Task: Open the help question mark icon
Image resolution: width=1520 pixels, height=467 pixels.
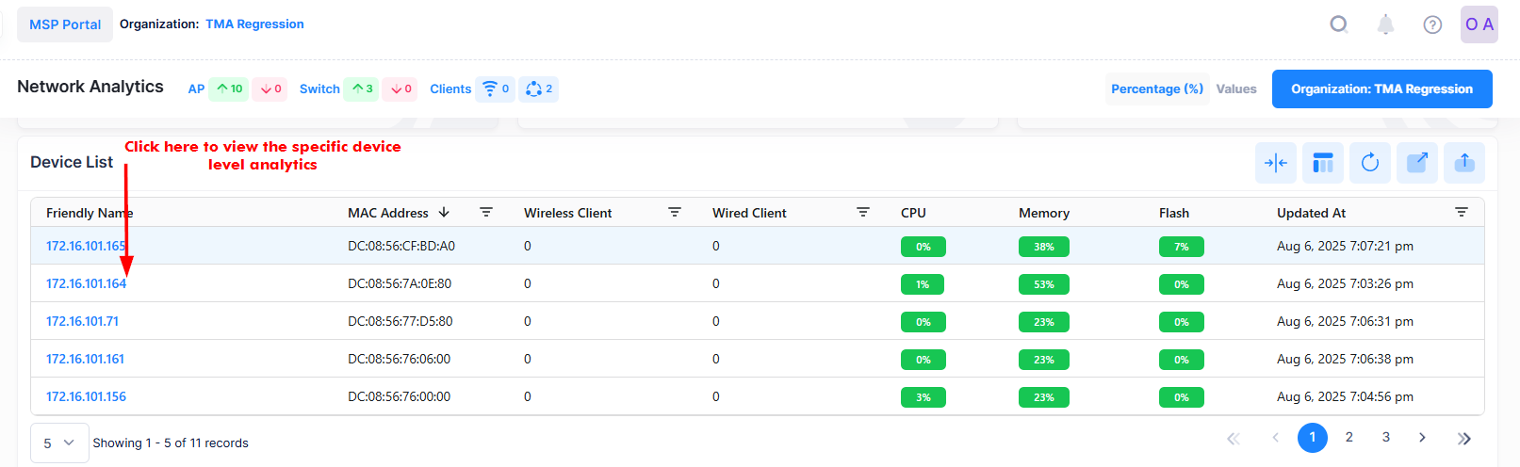Action: point(1432,24)
